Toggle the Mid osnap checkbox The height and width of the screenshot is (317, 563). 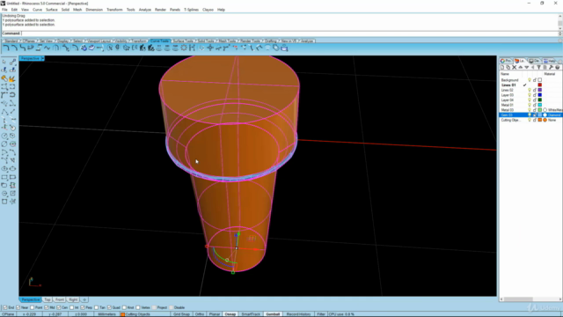(x=47, y=307)
